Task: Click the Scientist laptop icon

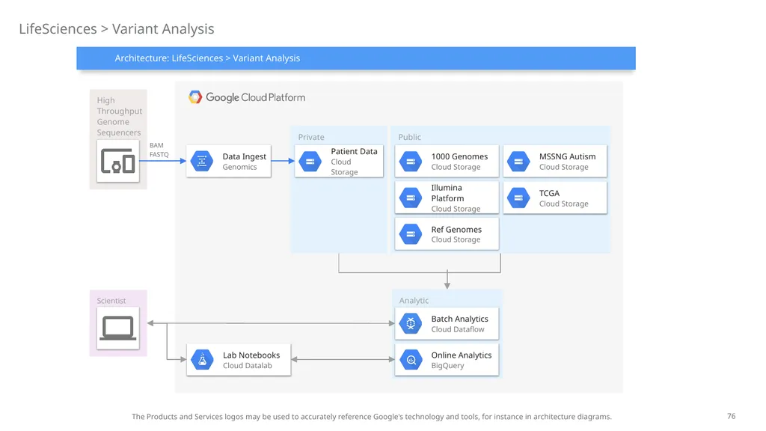Action: pos(117,328)
